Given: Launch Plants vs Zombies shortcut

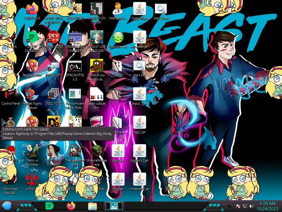Looking at the screenshot, I should (32, 151).
